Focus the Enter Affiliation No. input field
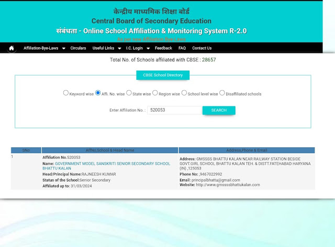The width and height of the screenshot is (335, 247). pyautogui.click(x=174, y=110)
